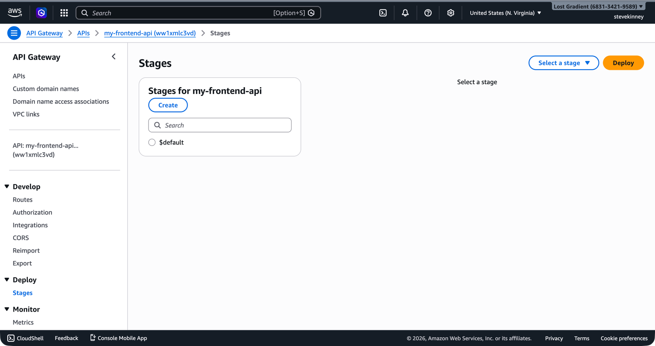Image resolution: width=655 pixels, height=346 pixels.
Task: Open Cookie preferences in footer
Action: (624, 338)
